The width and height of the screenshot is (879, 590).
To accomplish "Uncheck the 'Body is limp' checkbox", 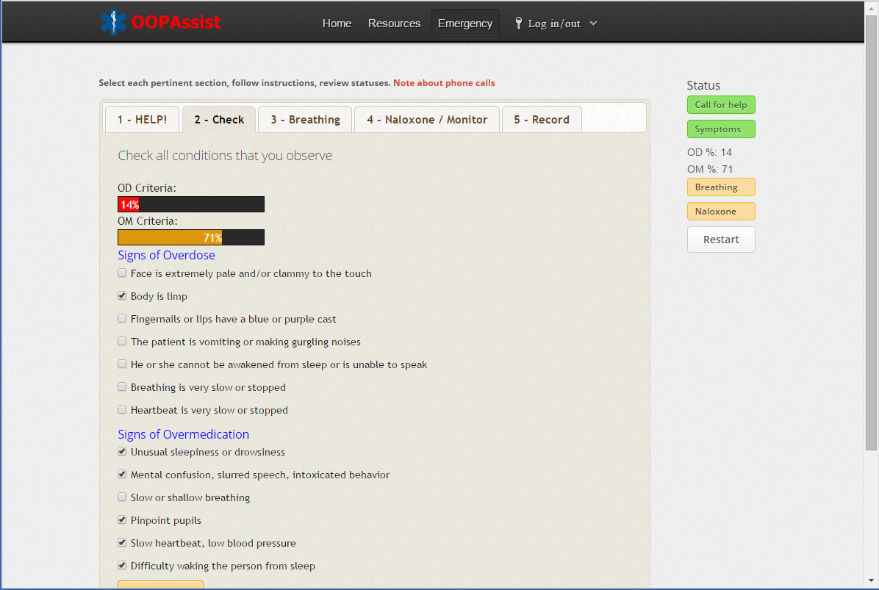I will (122, 295).
